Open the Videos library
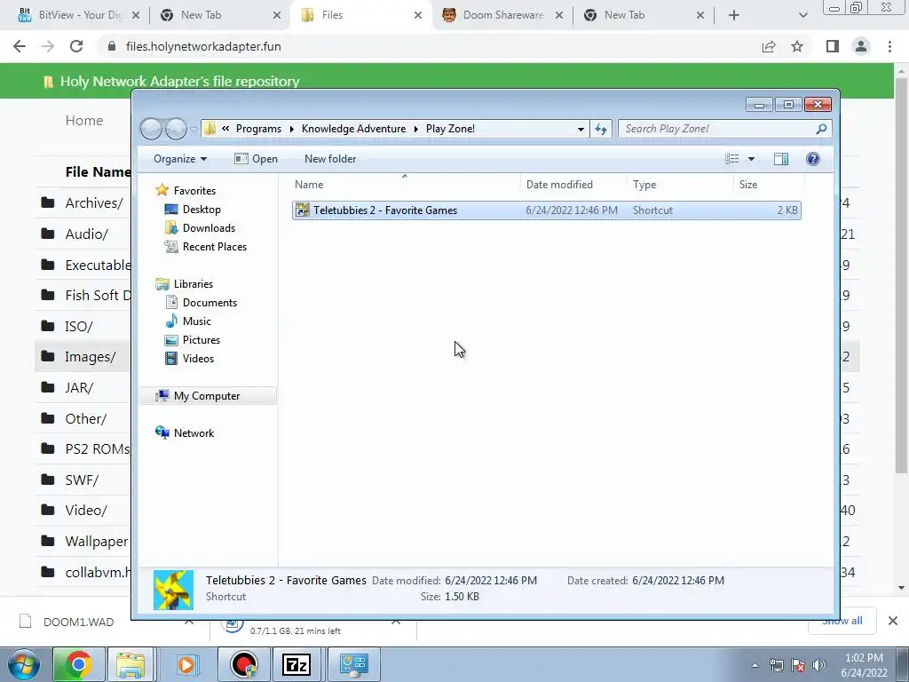The image size is (909, 682). tap(198, 359)
